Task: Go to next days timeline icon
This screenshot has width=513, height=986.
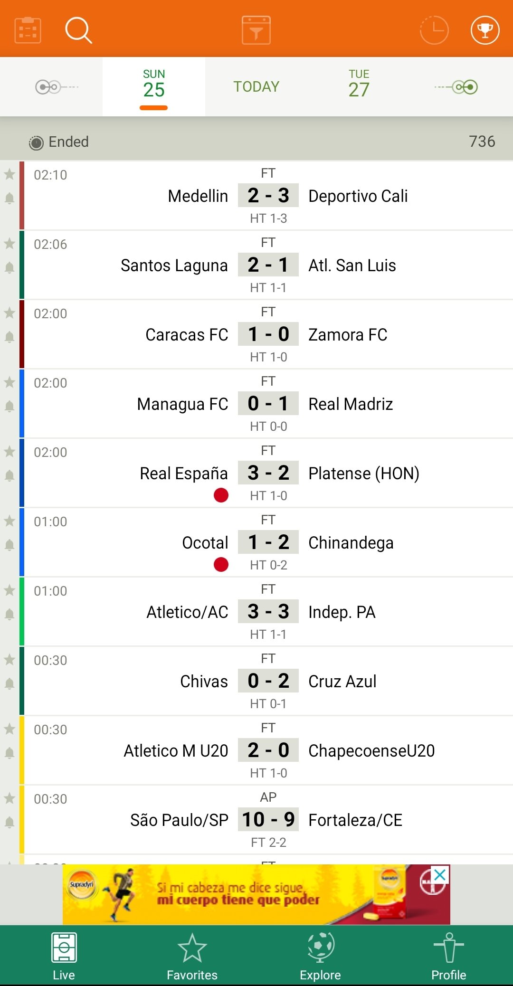Action: click(456, 87)
